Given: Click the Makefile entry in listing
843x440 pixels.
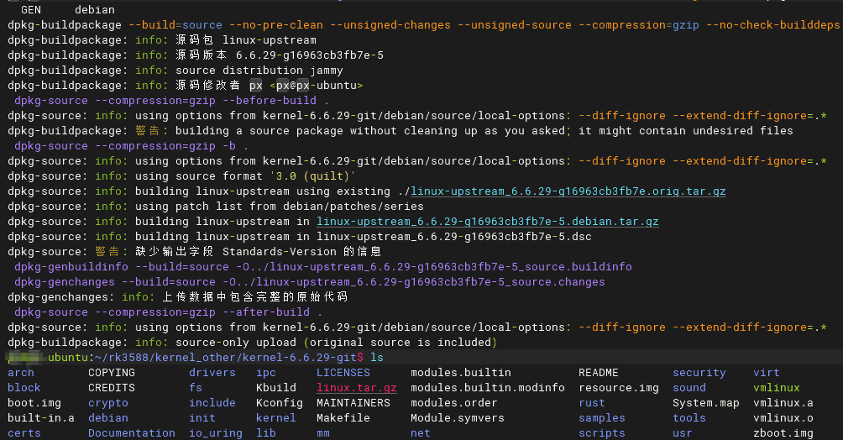Looking at the screenshot, I should click(x=343, y=418).
